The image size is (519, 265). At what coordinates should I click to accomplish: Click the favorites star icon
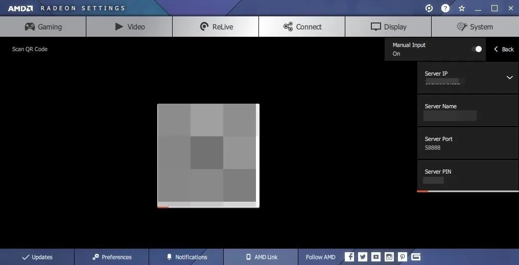462,8
